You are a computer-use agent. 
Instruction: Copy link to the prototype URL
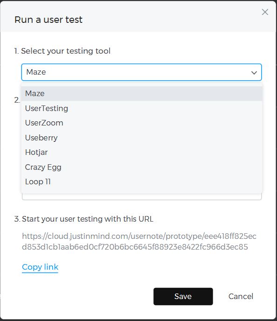[40, 267]
